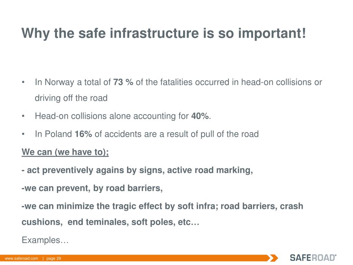Click the underlined We can (we have to) heading
Viewport: 353px width, 265px height.
pyautogui.click(x=65, y=152)
